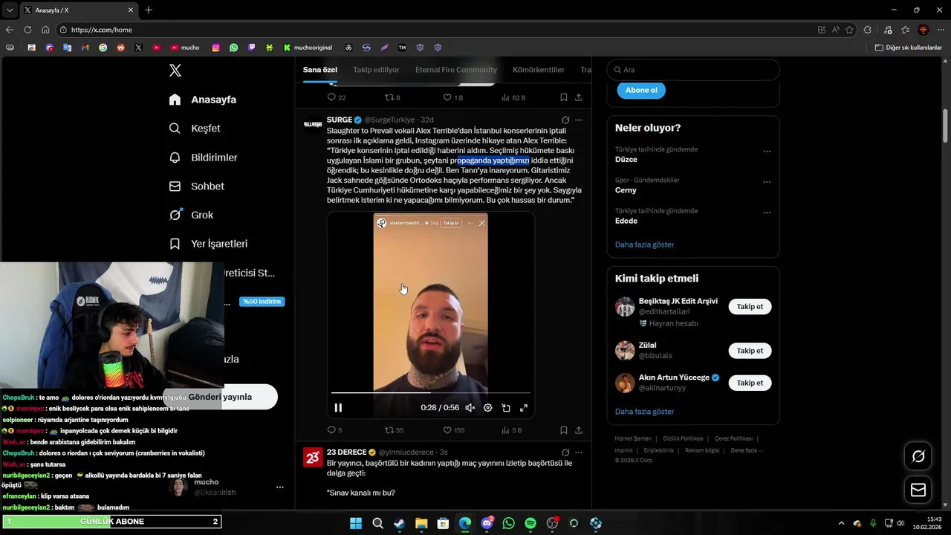Open Sohbet messages in the sidebar
This screenshot has width=951, height=535.
197,187
